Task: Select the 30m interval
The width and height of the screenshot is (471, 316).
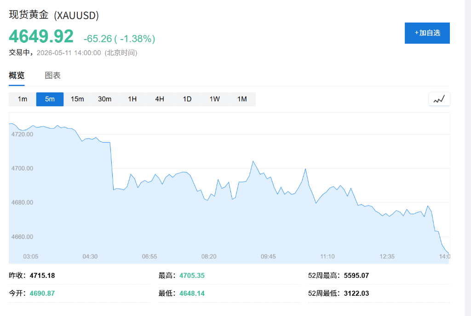Action: (x=104, y=99)
